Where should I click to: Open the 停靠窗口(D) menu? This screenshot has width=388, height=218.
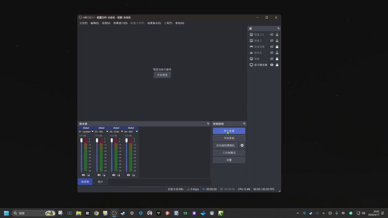coord(120,23)
